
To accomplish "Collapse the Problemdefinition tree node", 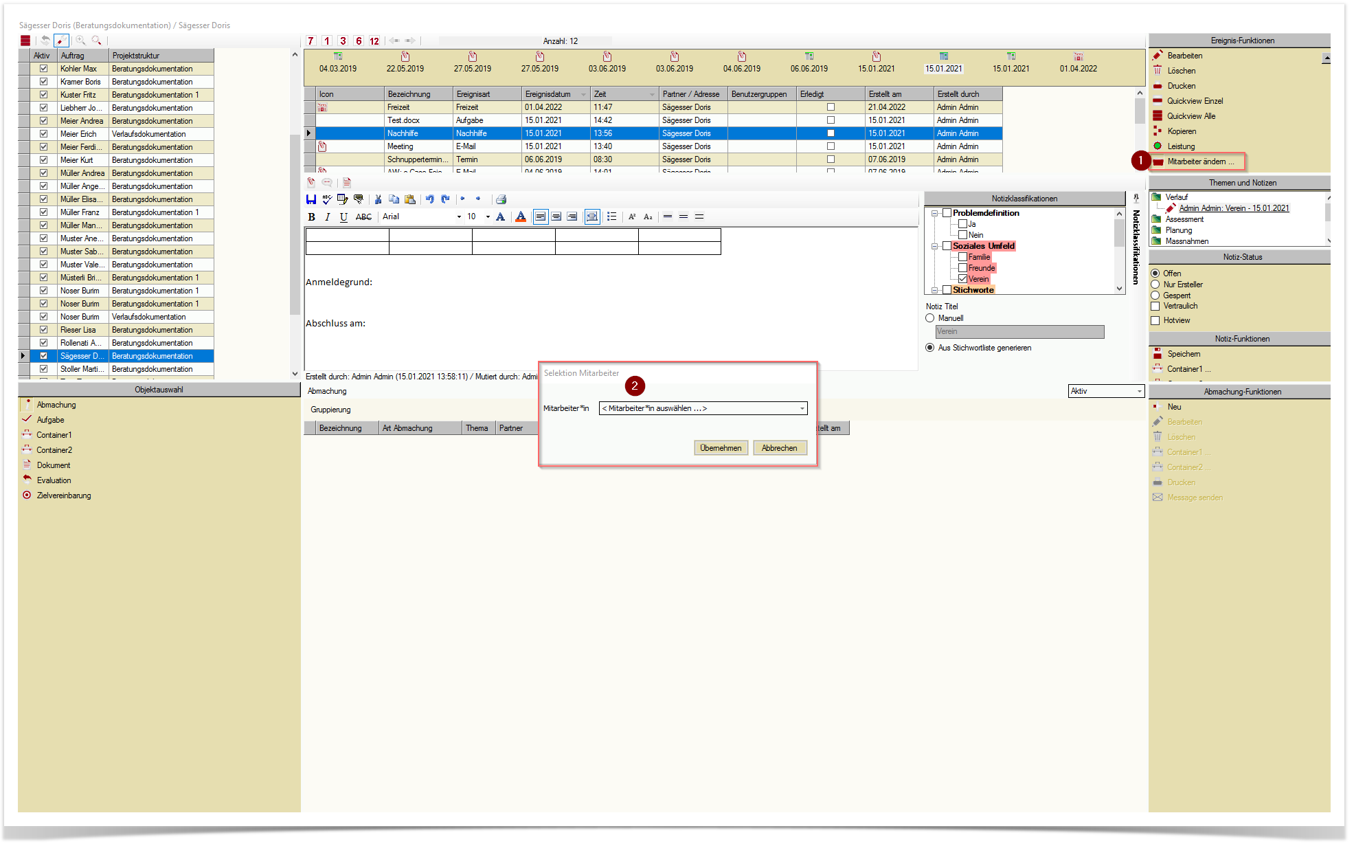I will 935,213.
